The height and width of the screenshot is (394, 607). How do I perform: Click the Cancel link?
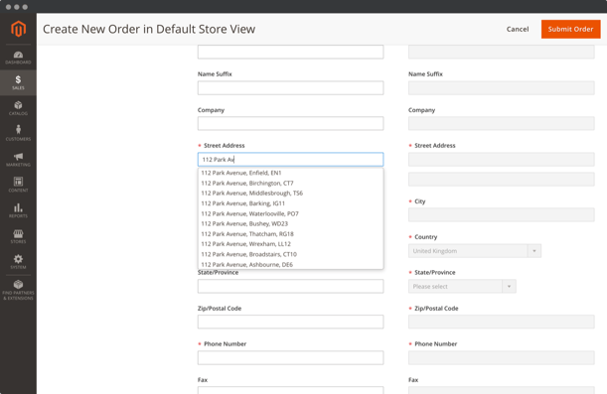518,29
